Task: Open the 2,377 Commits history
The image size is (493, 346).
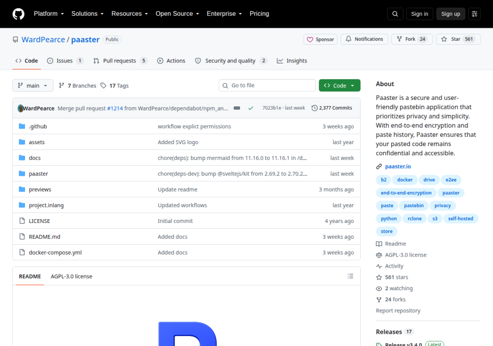Action: pyautogui.click(x=332, y=108)
